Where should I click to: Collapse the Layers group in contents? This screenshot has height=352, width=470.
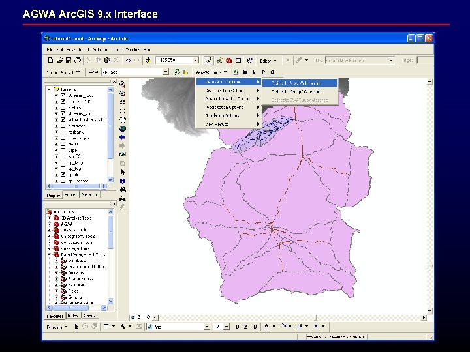pyautogui.click(x=50, y=89)
